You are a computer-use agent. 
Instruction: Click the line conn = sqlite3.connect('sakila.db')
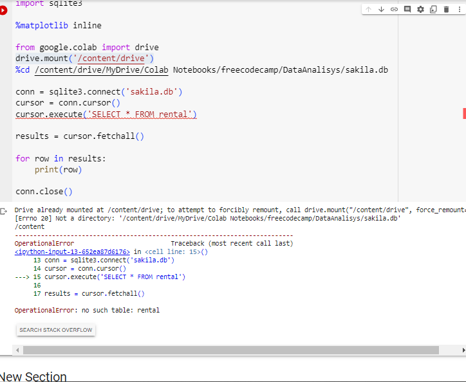tap(99, 92)
